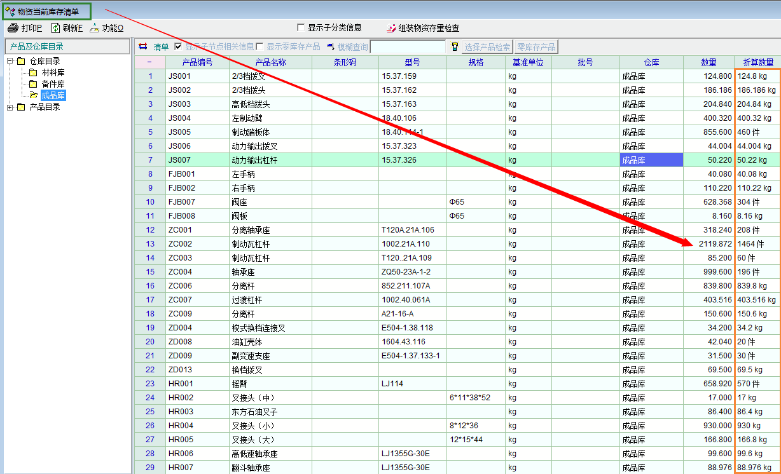This screenshot has height=474, width=781.
Task: Click the 组装物资存量检查 icon
Action: tap(391, 28)
